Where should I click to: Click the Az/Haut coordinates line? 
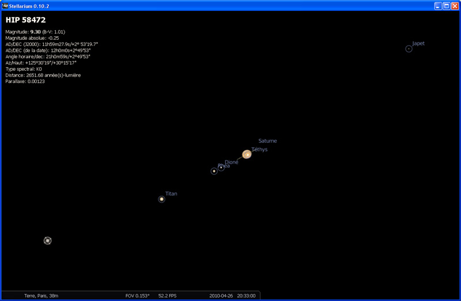pyautogui.click(x=41, y=63)
